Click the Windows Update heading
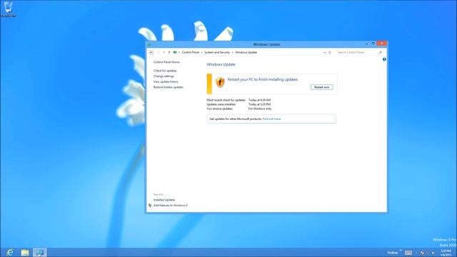457x257 pixels. (x=221, y=64)
